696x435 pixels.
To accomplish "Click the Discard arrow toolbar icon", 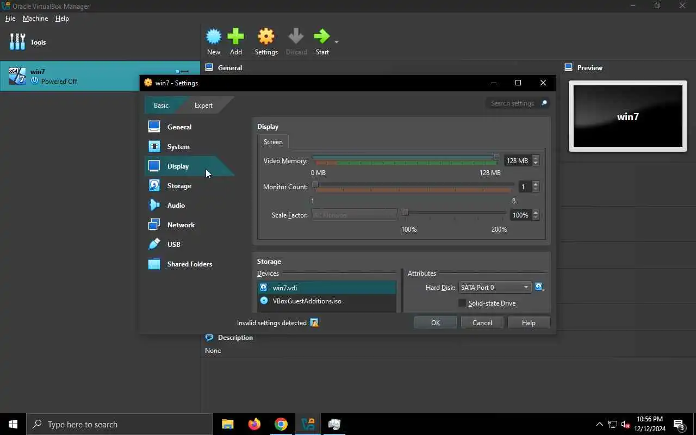I will coord(296,37).
